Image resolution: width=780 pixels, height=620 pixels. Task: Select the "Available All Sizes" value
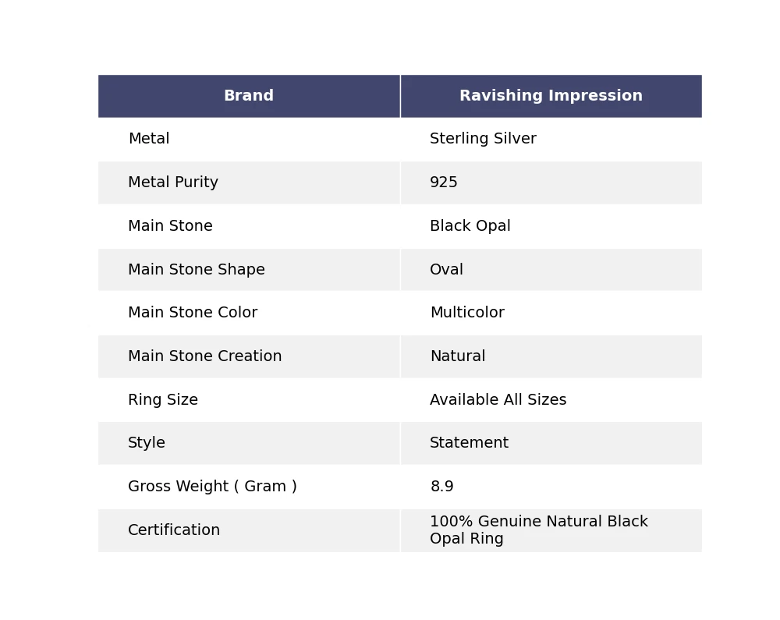(498, 400)
